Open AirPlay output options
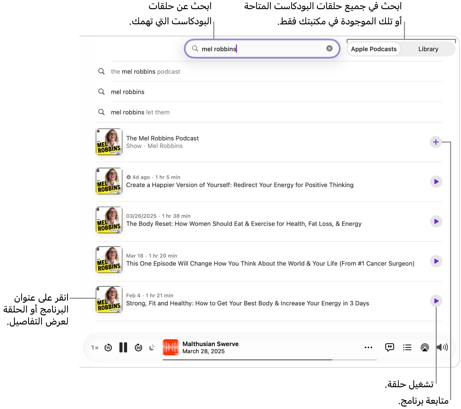This screenshot has height=409, width=461. 425,347
